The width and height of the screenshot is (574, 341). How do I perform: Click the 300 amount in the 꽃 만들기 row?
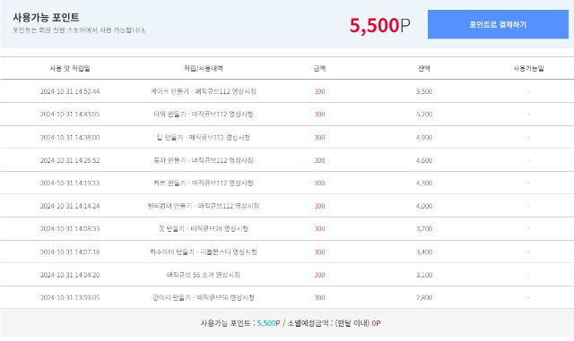pos(319,228)
